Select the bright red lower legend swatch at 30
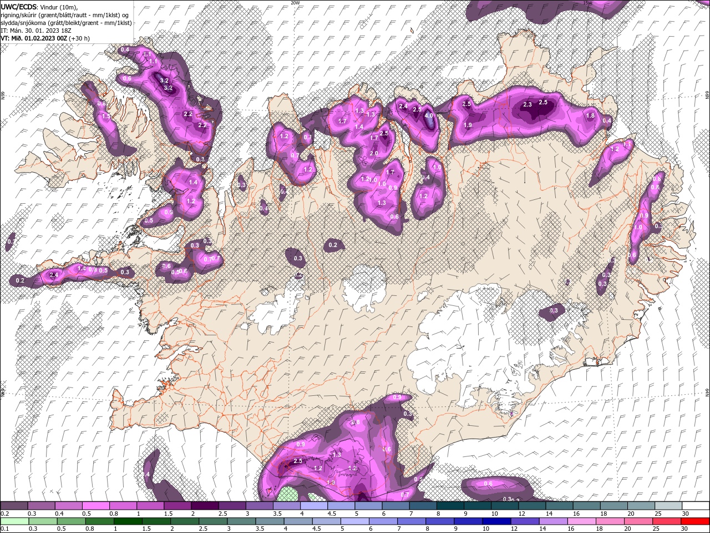 695,521
